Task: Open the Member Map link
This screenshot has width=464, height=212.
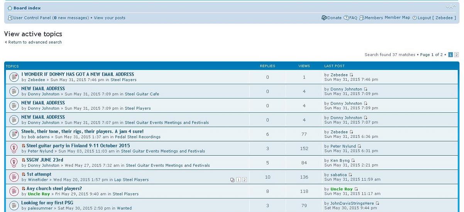Action: point(397,18)
